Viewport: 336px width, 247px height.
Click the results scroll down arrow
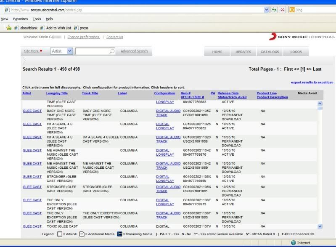(320, 226)
